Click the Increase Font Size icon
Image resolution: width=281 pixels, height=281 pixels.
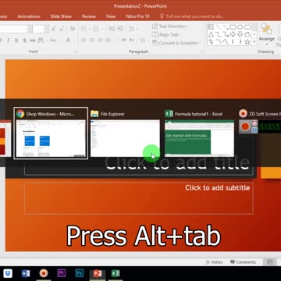54,29
